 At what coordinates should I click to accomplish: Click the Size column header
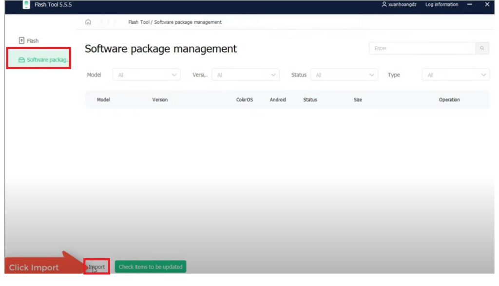tap(358, 100)
